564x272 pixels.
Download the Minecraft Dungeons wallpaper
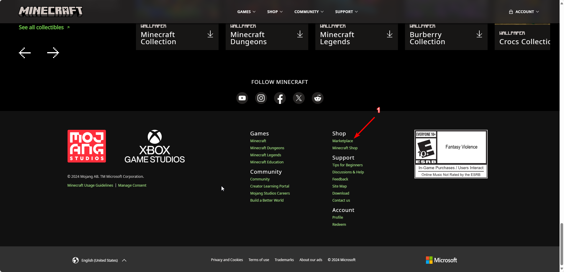tap(300, 34)
